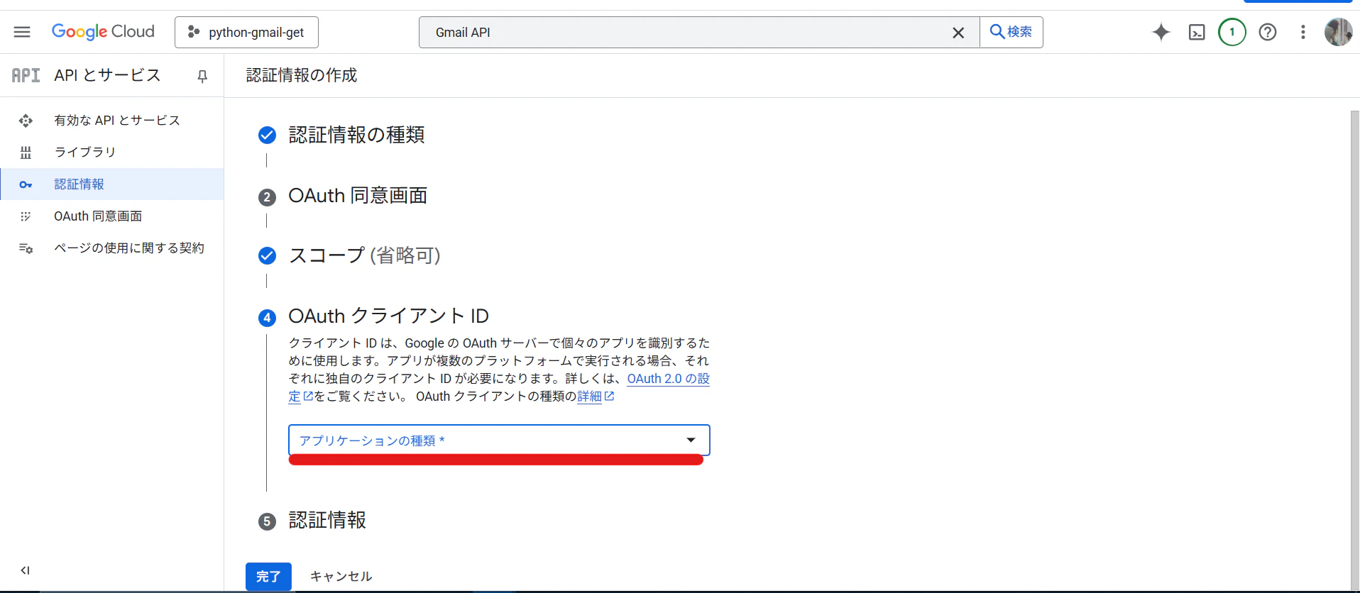The image size is (1360, 593).
Task: Open the three-dot settings menu
Action: point(1303,32)
